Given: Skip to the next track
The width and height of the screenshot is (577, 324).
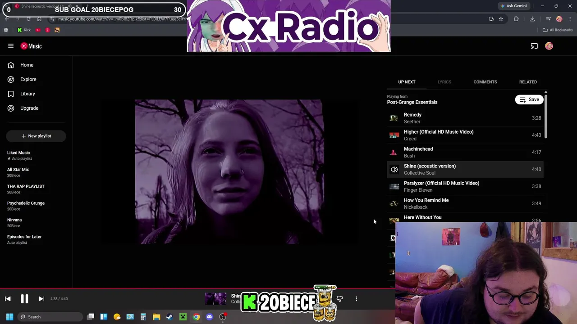Looking at the screenshot, I should pos(41,299).
